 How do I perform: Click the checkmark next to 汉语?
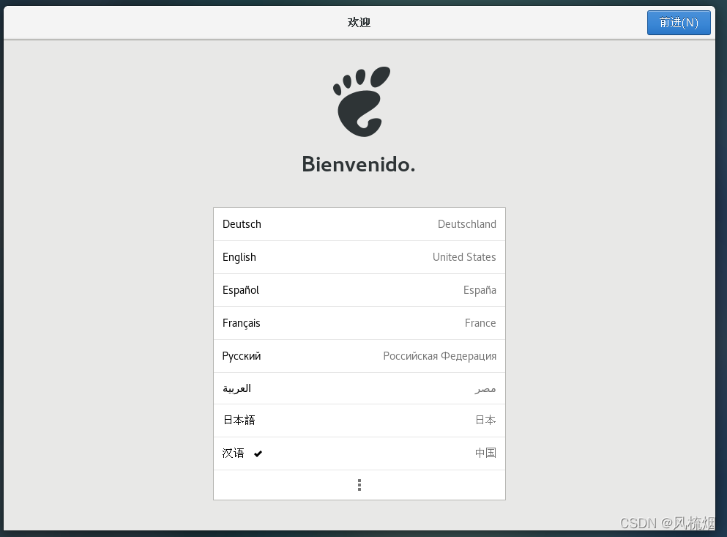[x=258, y=454]
